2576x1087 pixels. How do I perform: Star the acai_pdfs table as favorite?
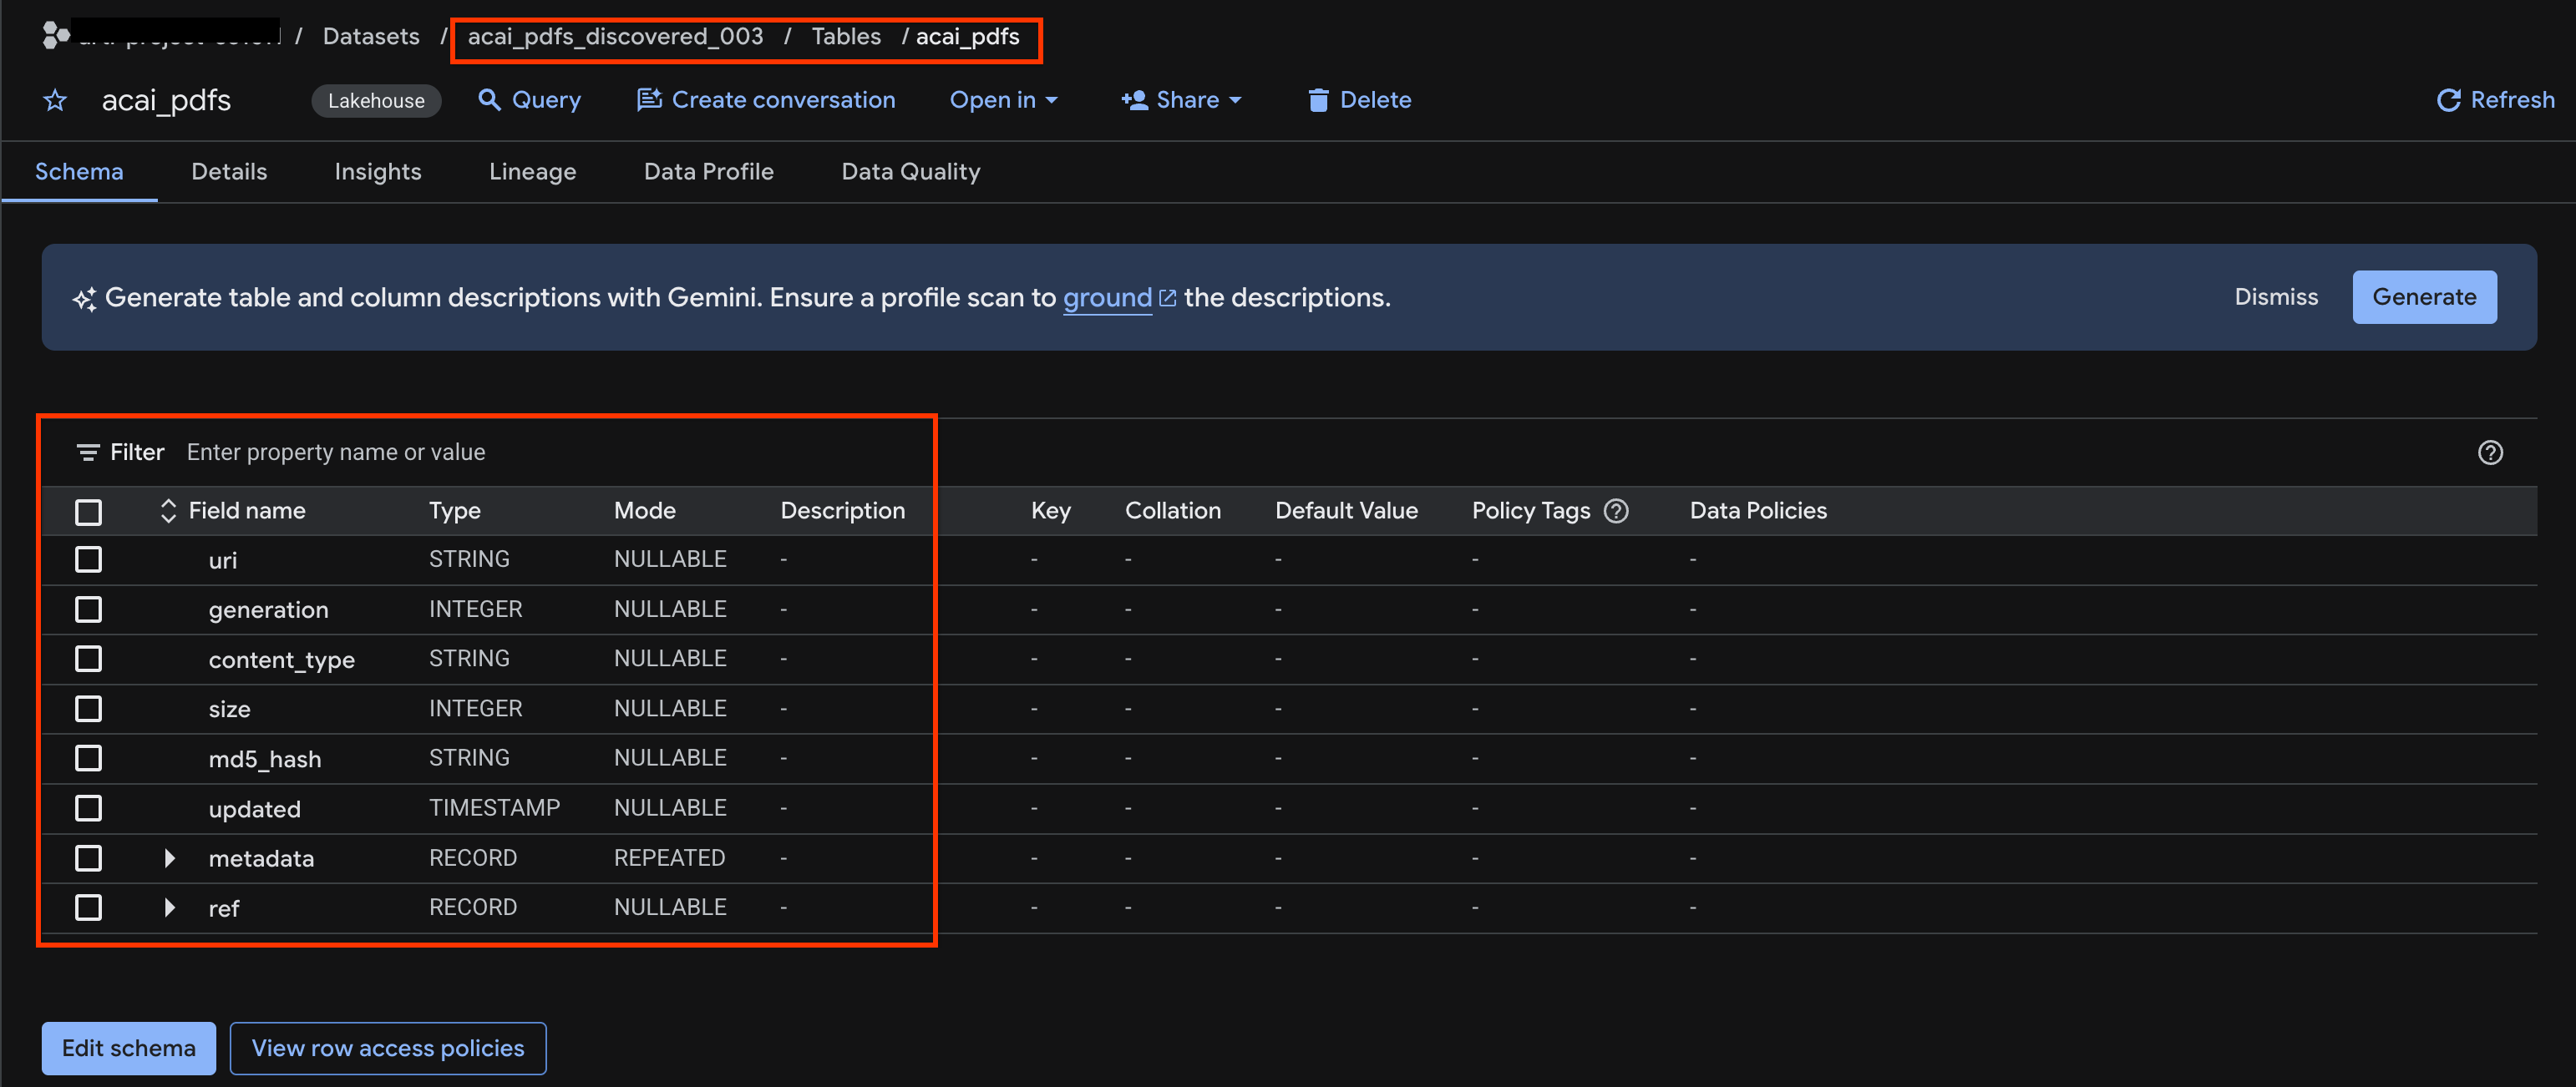coord(55,100)
